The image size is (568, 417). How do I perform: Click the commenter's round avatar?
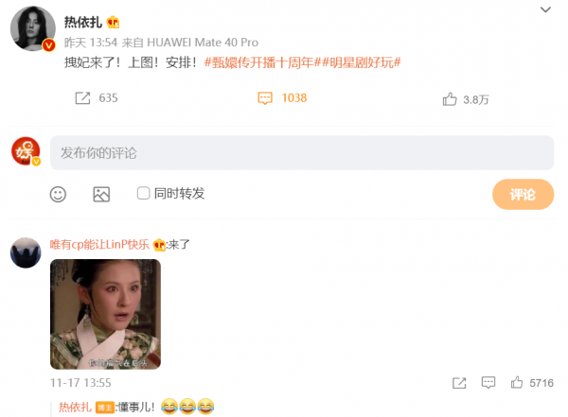tap(26, 252)
